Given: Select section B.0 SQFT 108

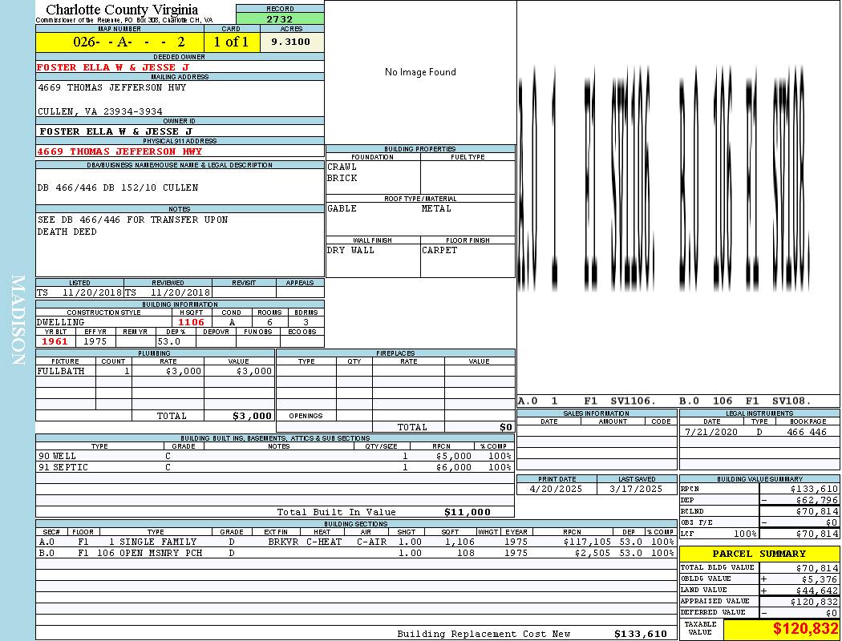Looking at the screenshot, I should pos(466,553).
